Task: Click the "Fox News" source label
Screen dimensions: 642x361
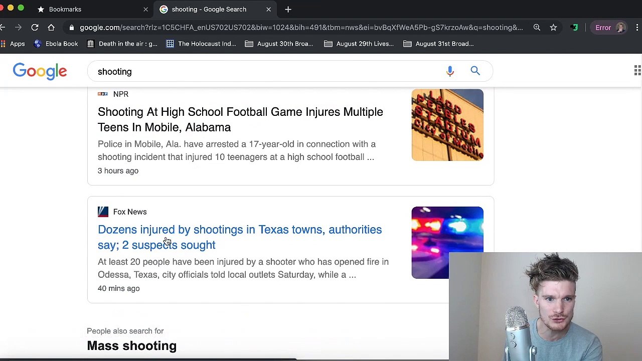Action: [130, 212]
